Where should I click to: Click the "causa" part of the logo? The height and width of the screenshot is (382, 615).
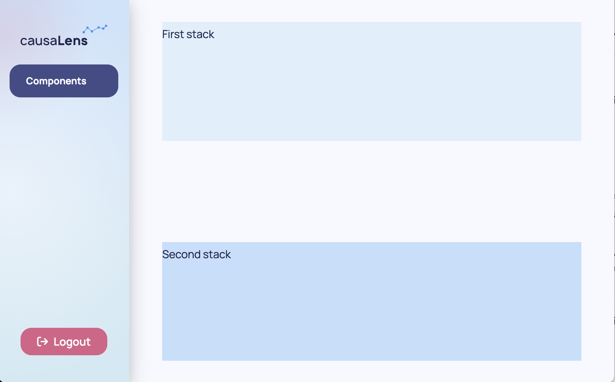click(39, 41)
